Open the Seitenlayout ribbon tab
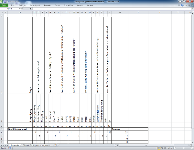The height and width of the screenshot is (150, 194). 35,6
